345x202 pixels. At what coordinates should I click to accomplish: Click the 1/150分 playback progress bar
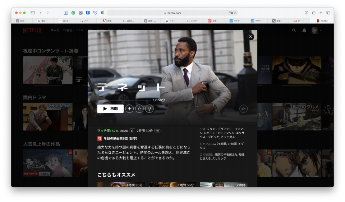pos(124,100)
